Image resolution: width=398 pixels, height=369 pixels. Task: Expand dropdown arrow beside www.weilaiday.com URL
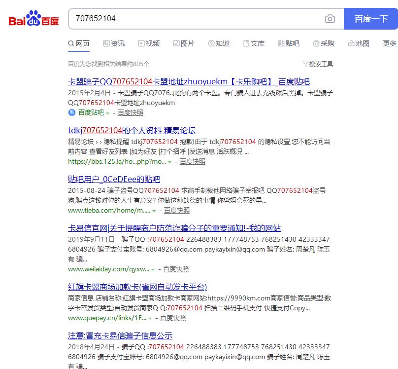click(x=153, y=270)
